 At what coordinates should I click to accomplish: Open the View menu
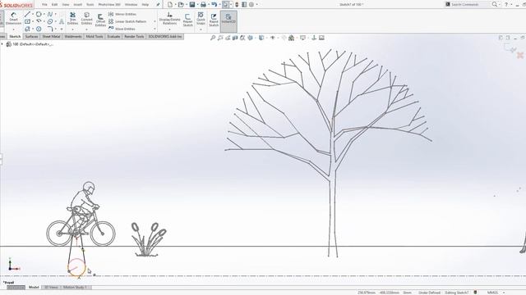coord(66,5)
